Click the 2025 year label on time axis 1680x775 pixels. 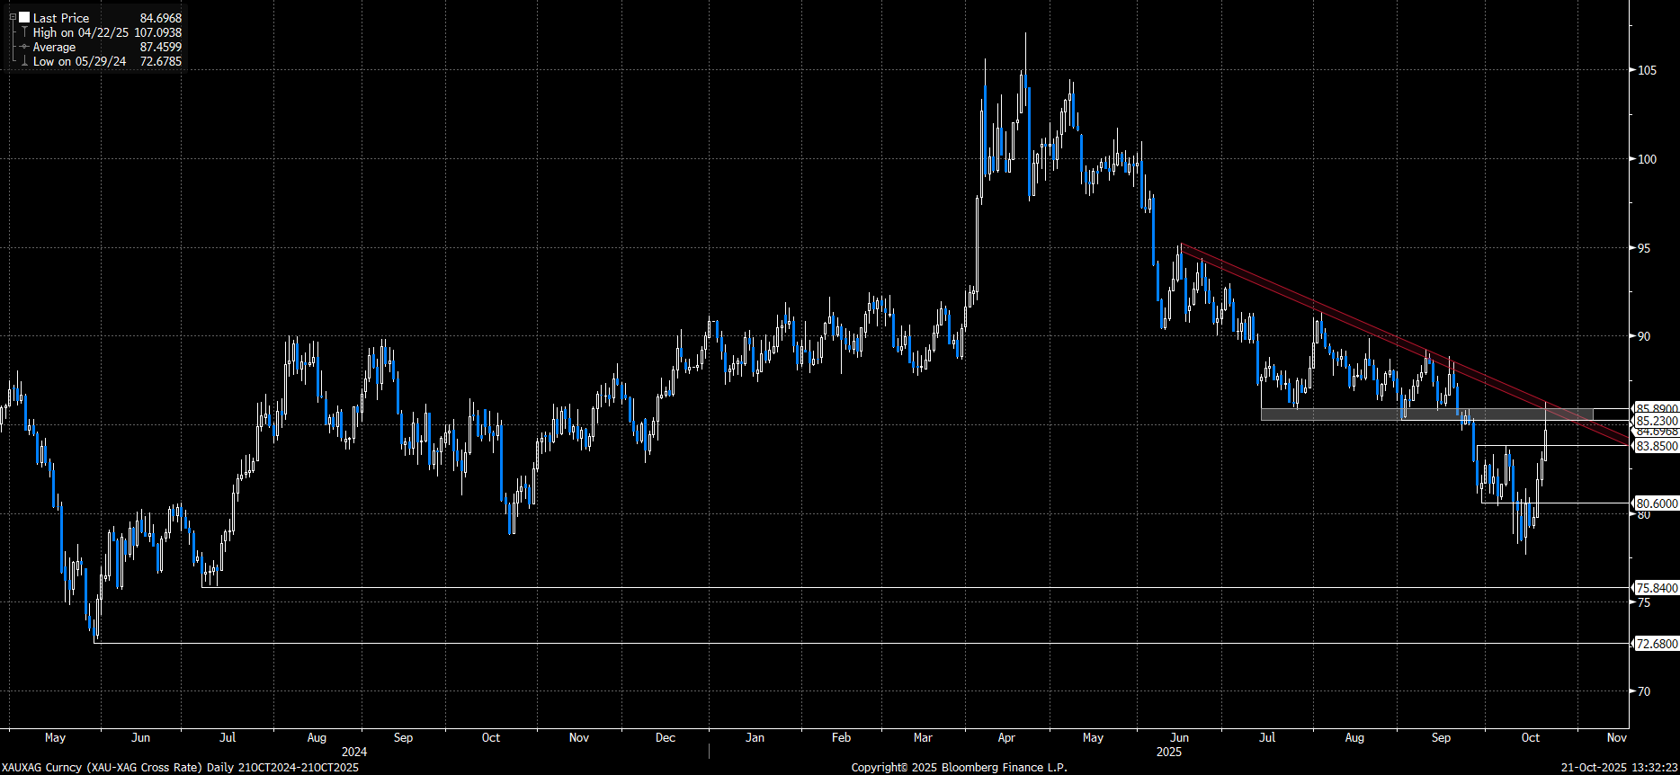pyautogui.click(x=1168, y=752)
